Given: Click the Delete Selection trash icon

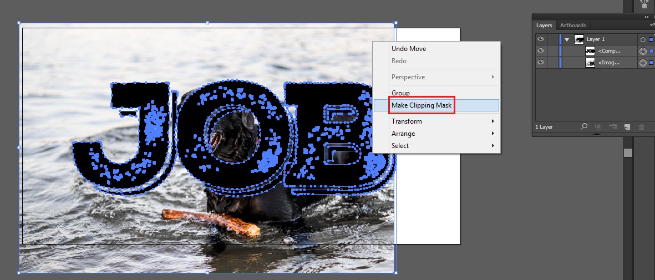Looking at the screenshot, I should [x=641, y=127].
